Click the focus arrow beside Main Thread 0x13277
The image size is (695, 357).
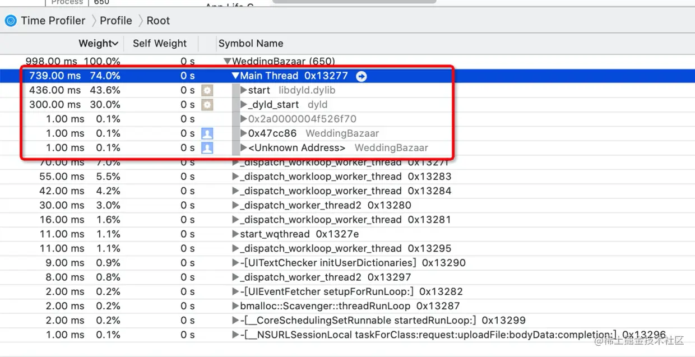(362, 76)
